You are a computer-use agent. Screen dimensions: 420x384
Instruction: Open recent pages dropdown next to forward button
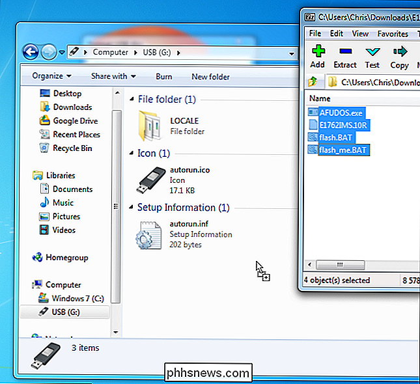(62, 53)
